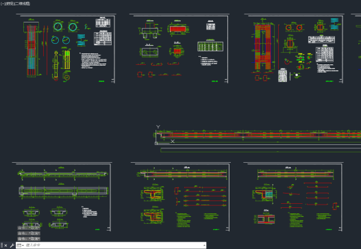Expand command history arrow at command line end
Image resolution: width=361 pixels, height=249 pixels.
204,246
